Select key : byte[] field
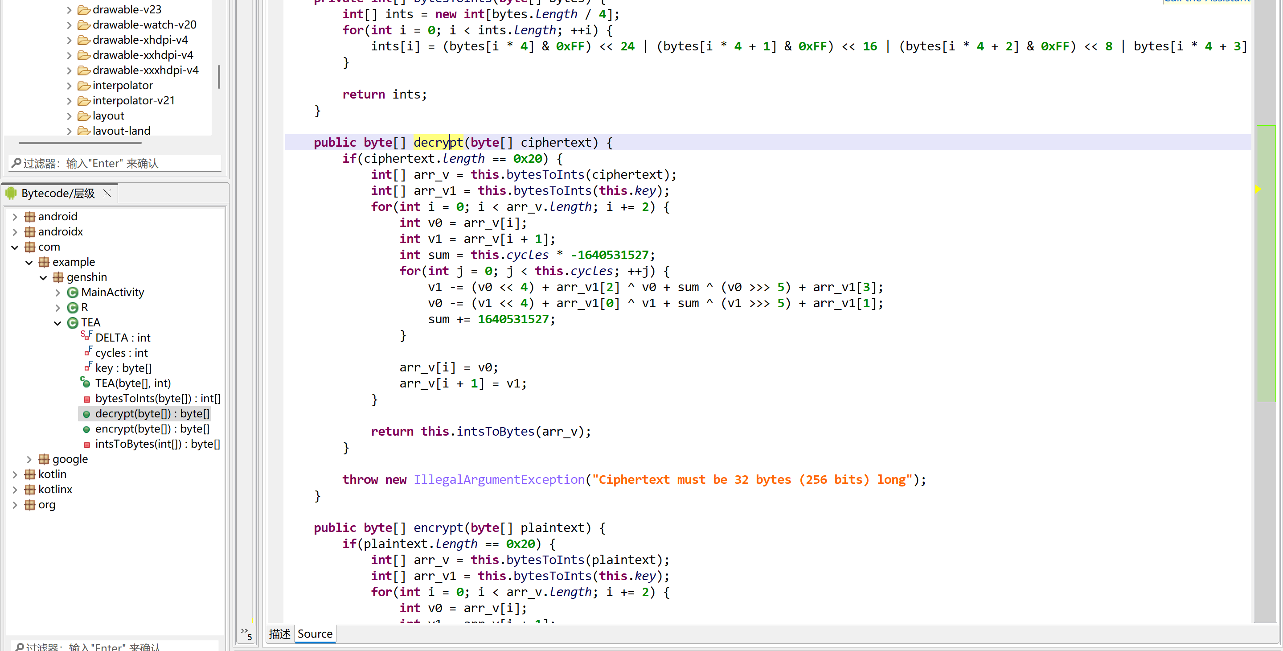Viewport: 1283px width, 651px height. tap(123, 368)
